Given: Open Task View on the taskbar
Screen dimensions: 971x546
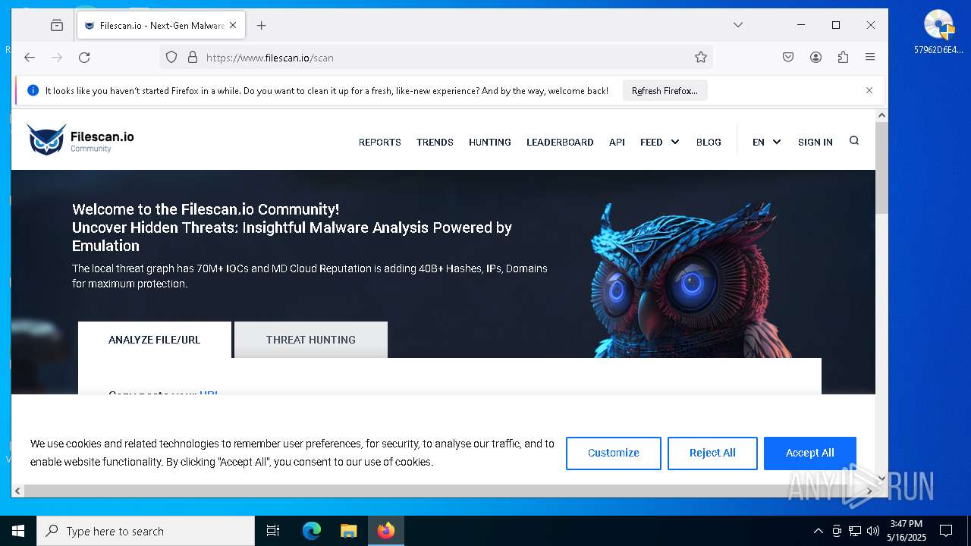Looking at the screenshot, I should [273, 531].
